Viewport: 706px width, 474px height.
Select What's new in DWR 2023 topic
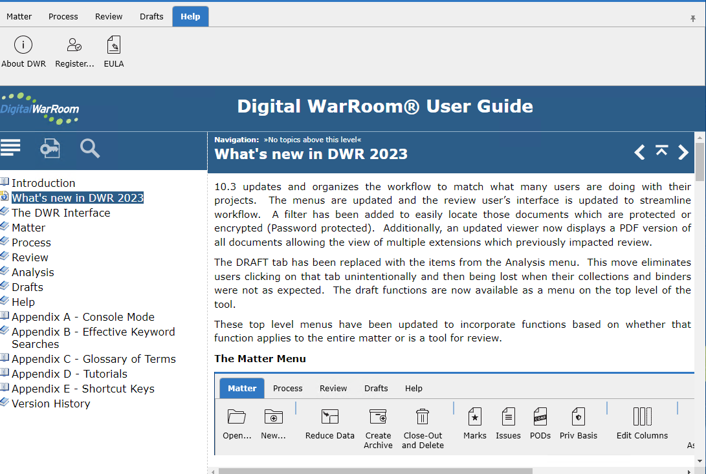78,198
